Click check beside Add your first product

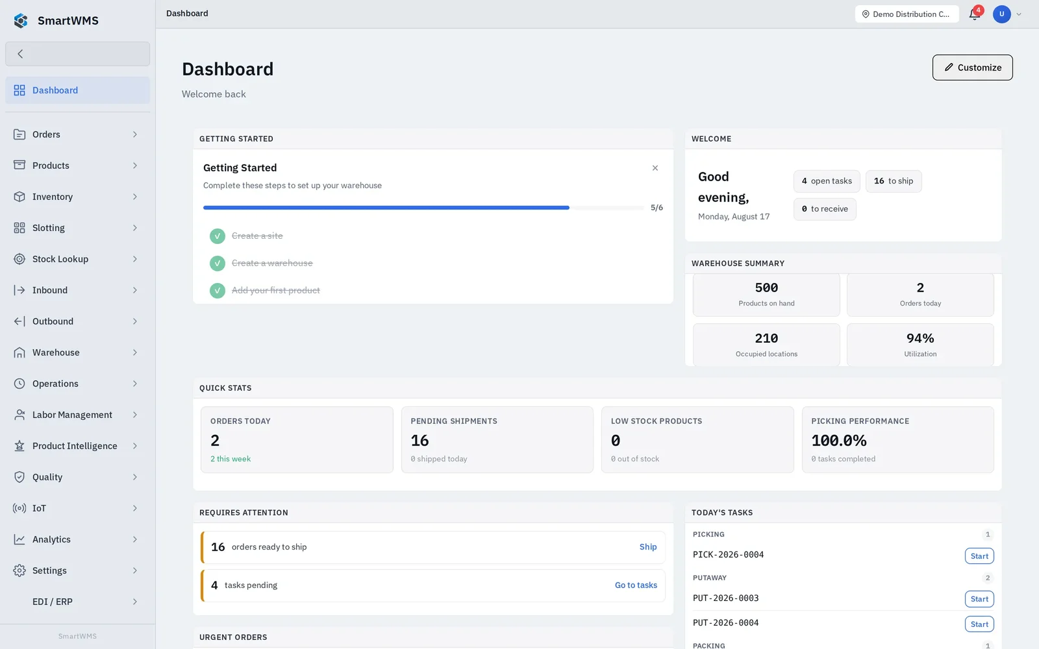coord(218,290)
